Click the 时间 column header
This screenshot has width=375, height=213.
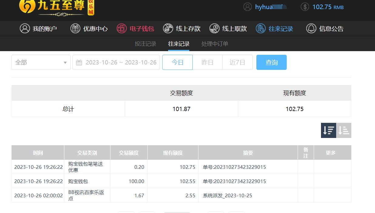click(38, 153)
